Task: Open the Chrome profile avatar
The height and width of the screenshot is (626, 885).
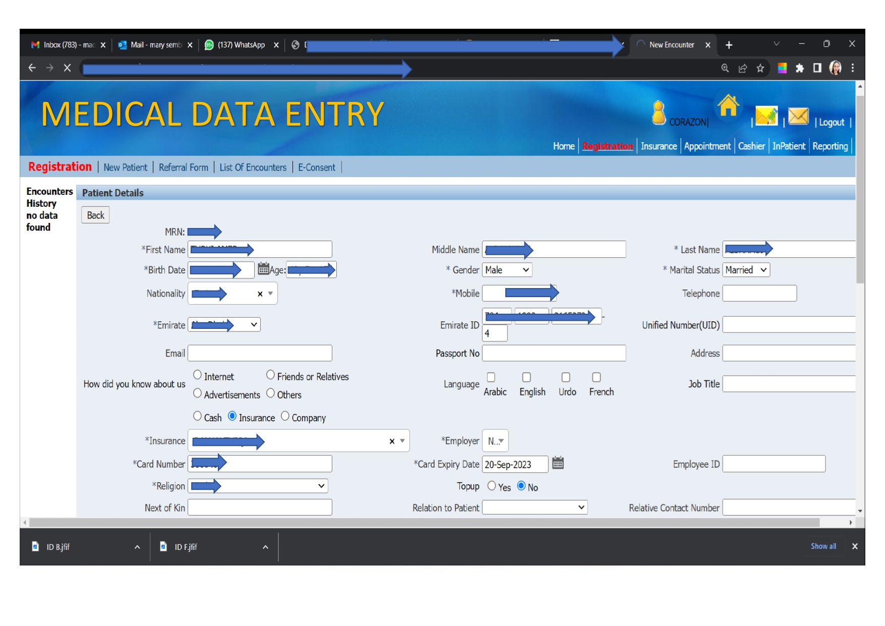Action: (x=836, y=68)
